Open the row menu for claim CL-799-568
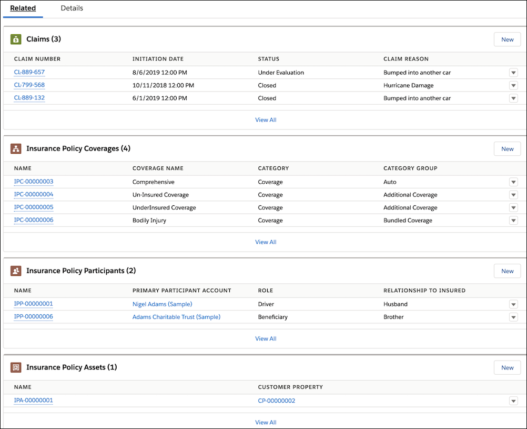The image size is (527, 429). tap(513, 85)
